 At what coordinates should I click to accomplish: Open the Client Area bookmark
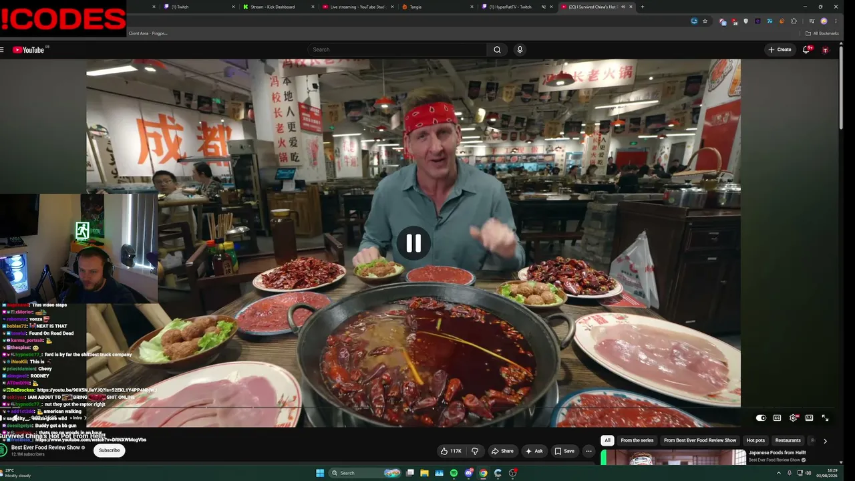tap(148, 33)
